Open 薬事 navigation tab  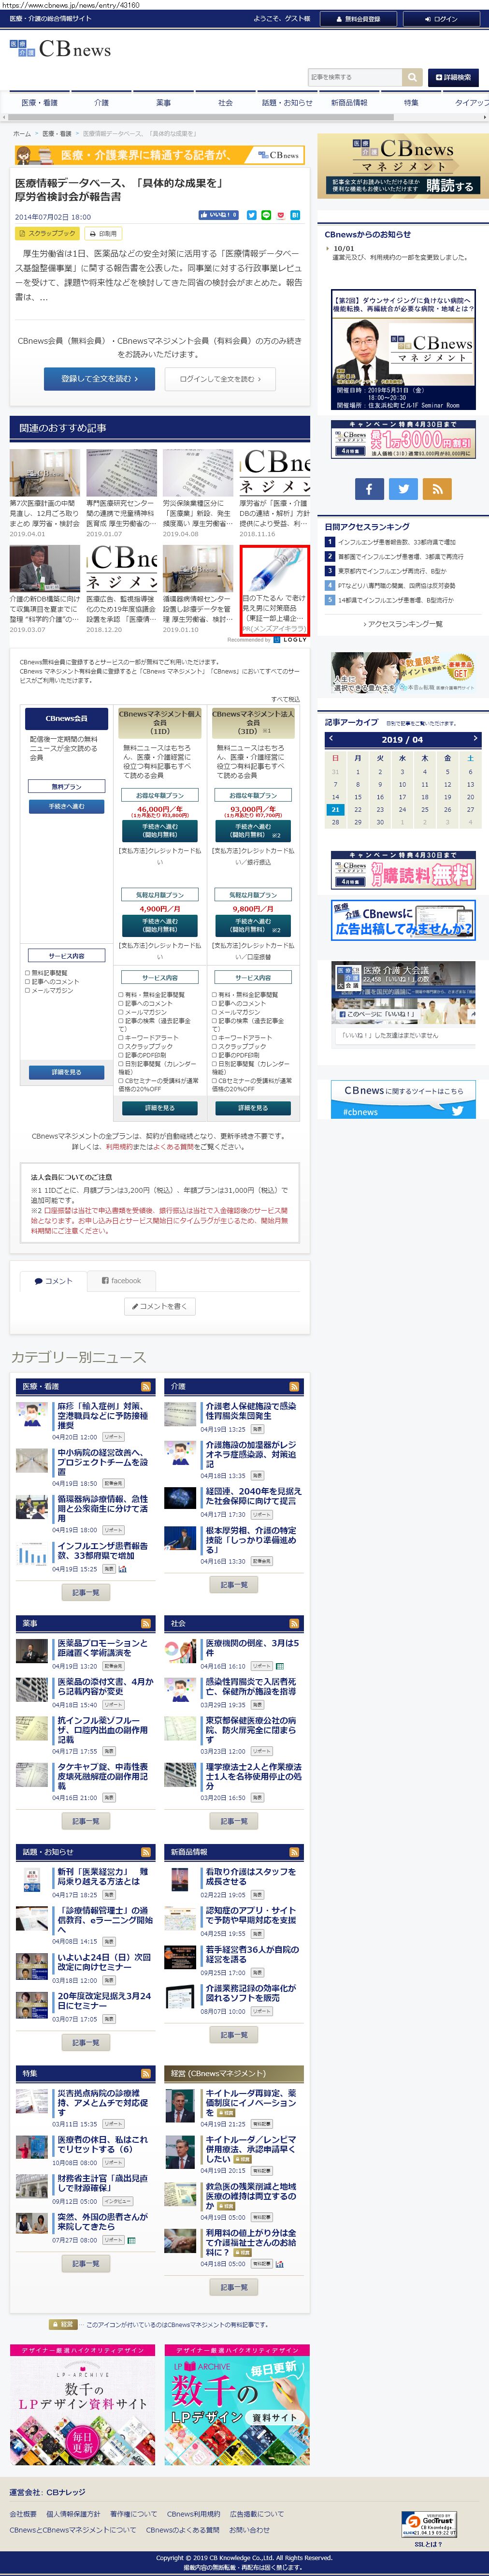coord(163,103)
